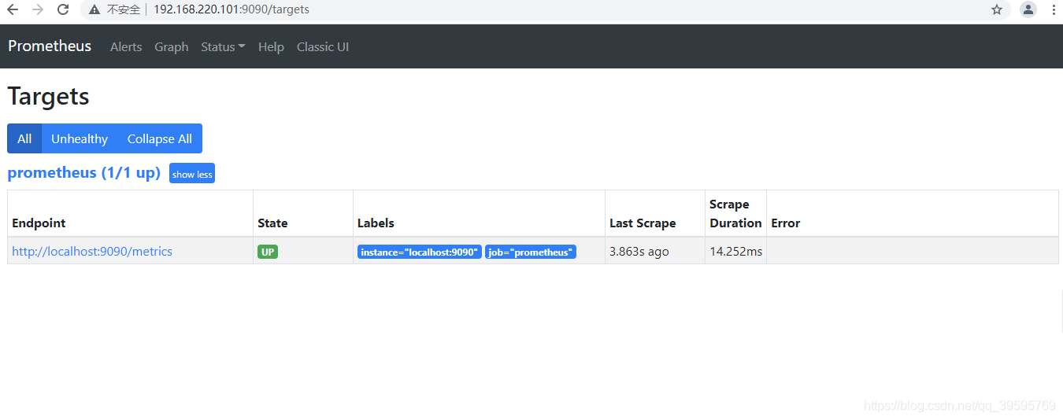This screenshot has width=1063, height=420.
Task: Click the prometheus (1/1 up) heading link
Action: click(x=84, y=172)
